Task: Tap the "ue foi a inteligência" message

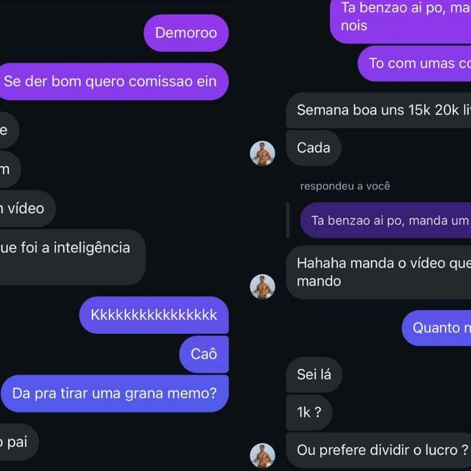Action: pyautogui.click(x=72, y=257)
